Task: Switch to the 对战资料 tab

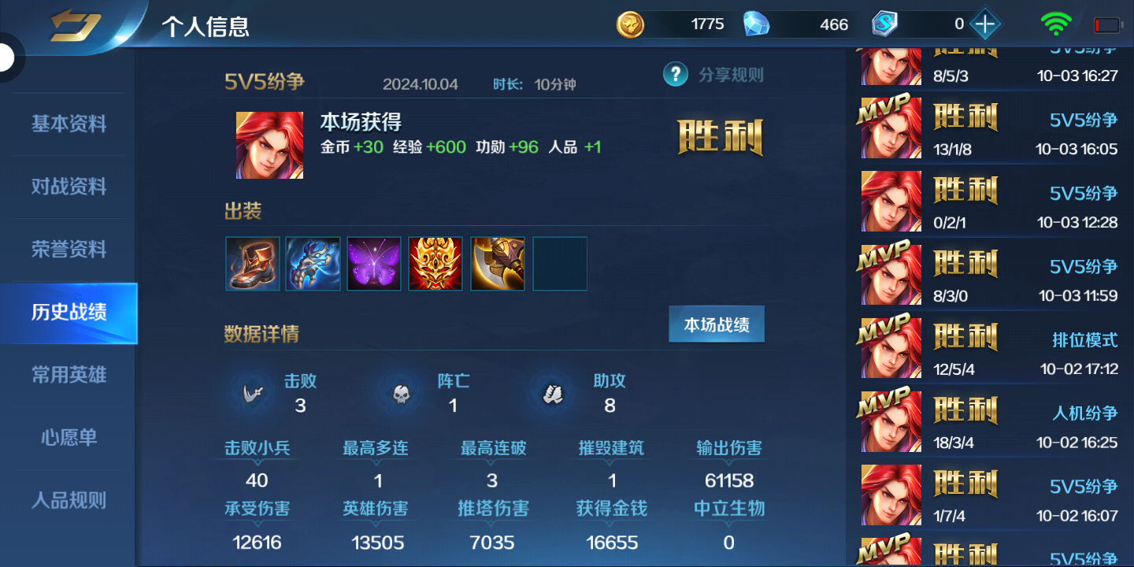Action: point(69,187)
